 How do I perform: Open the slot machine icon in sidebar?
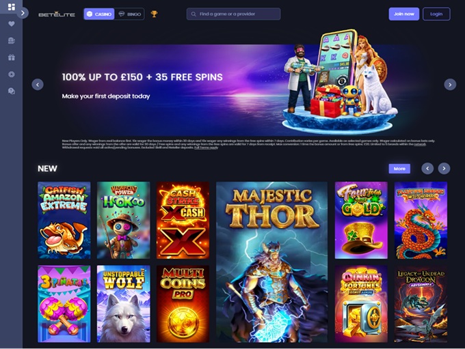pyautogui.click(x=11, y=40)
